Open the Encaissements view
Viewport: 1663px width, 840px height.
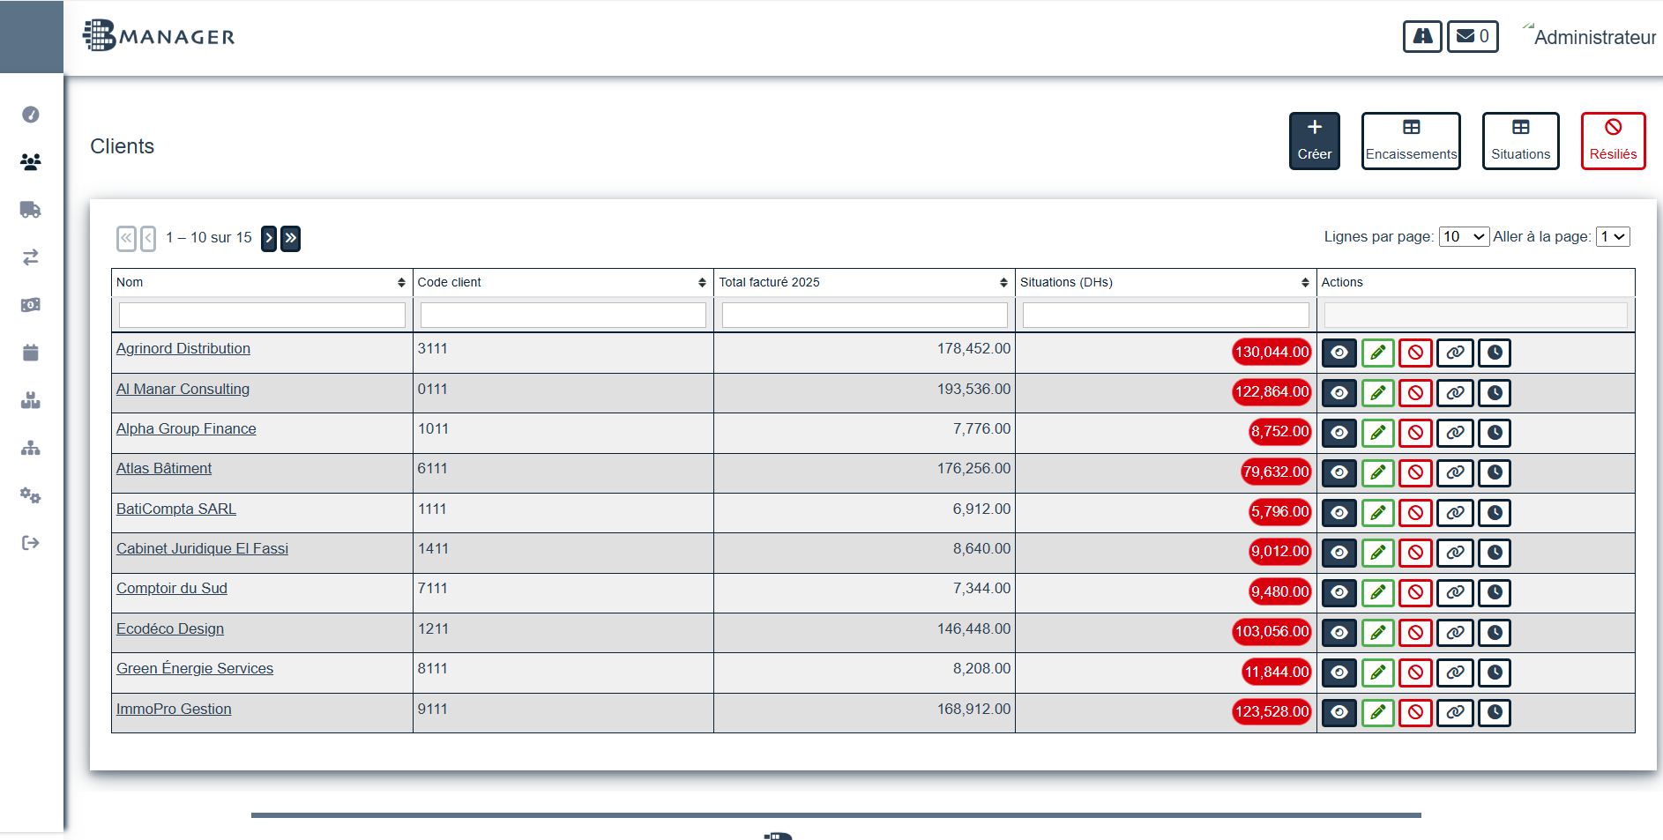click(x=1411, y=141)
